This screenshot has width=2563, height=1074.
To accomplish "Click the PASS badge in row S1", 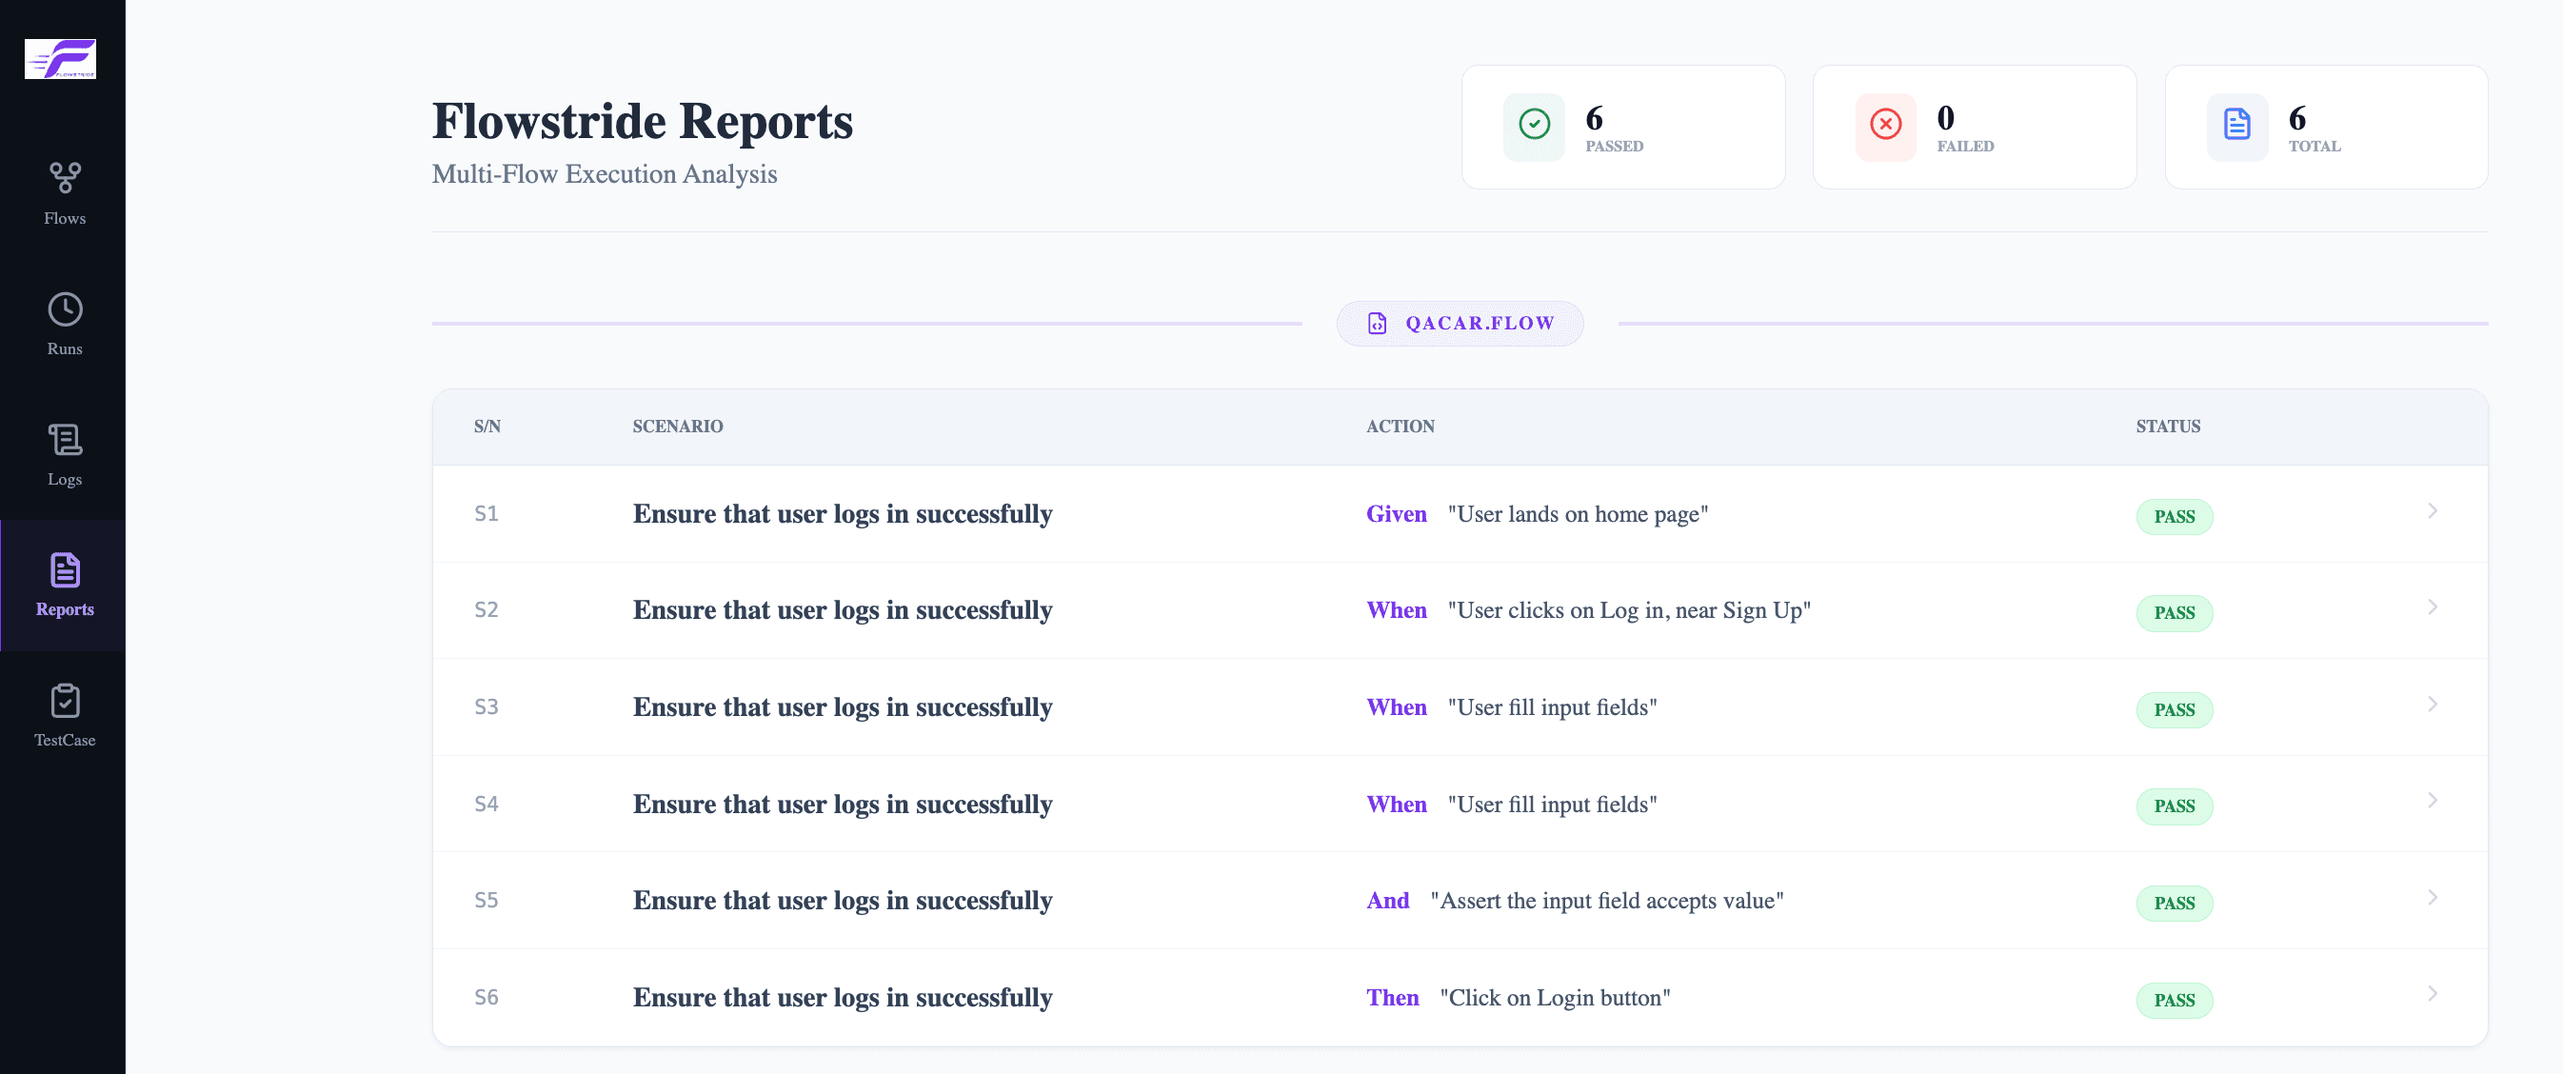I will tap(2174, 517).
